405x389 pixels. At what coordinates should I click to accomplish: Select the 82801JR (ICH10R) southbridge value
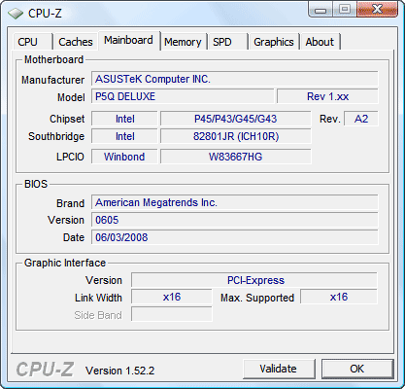236,136
